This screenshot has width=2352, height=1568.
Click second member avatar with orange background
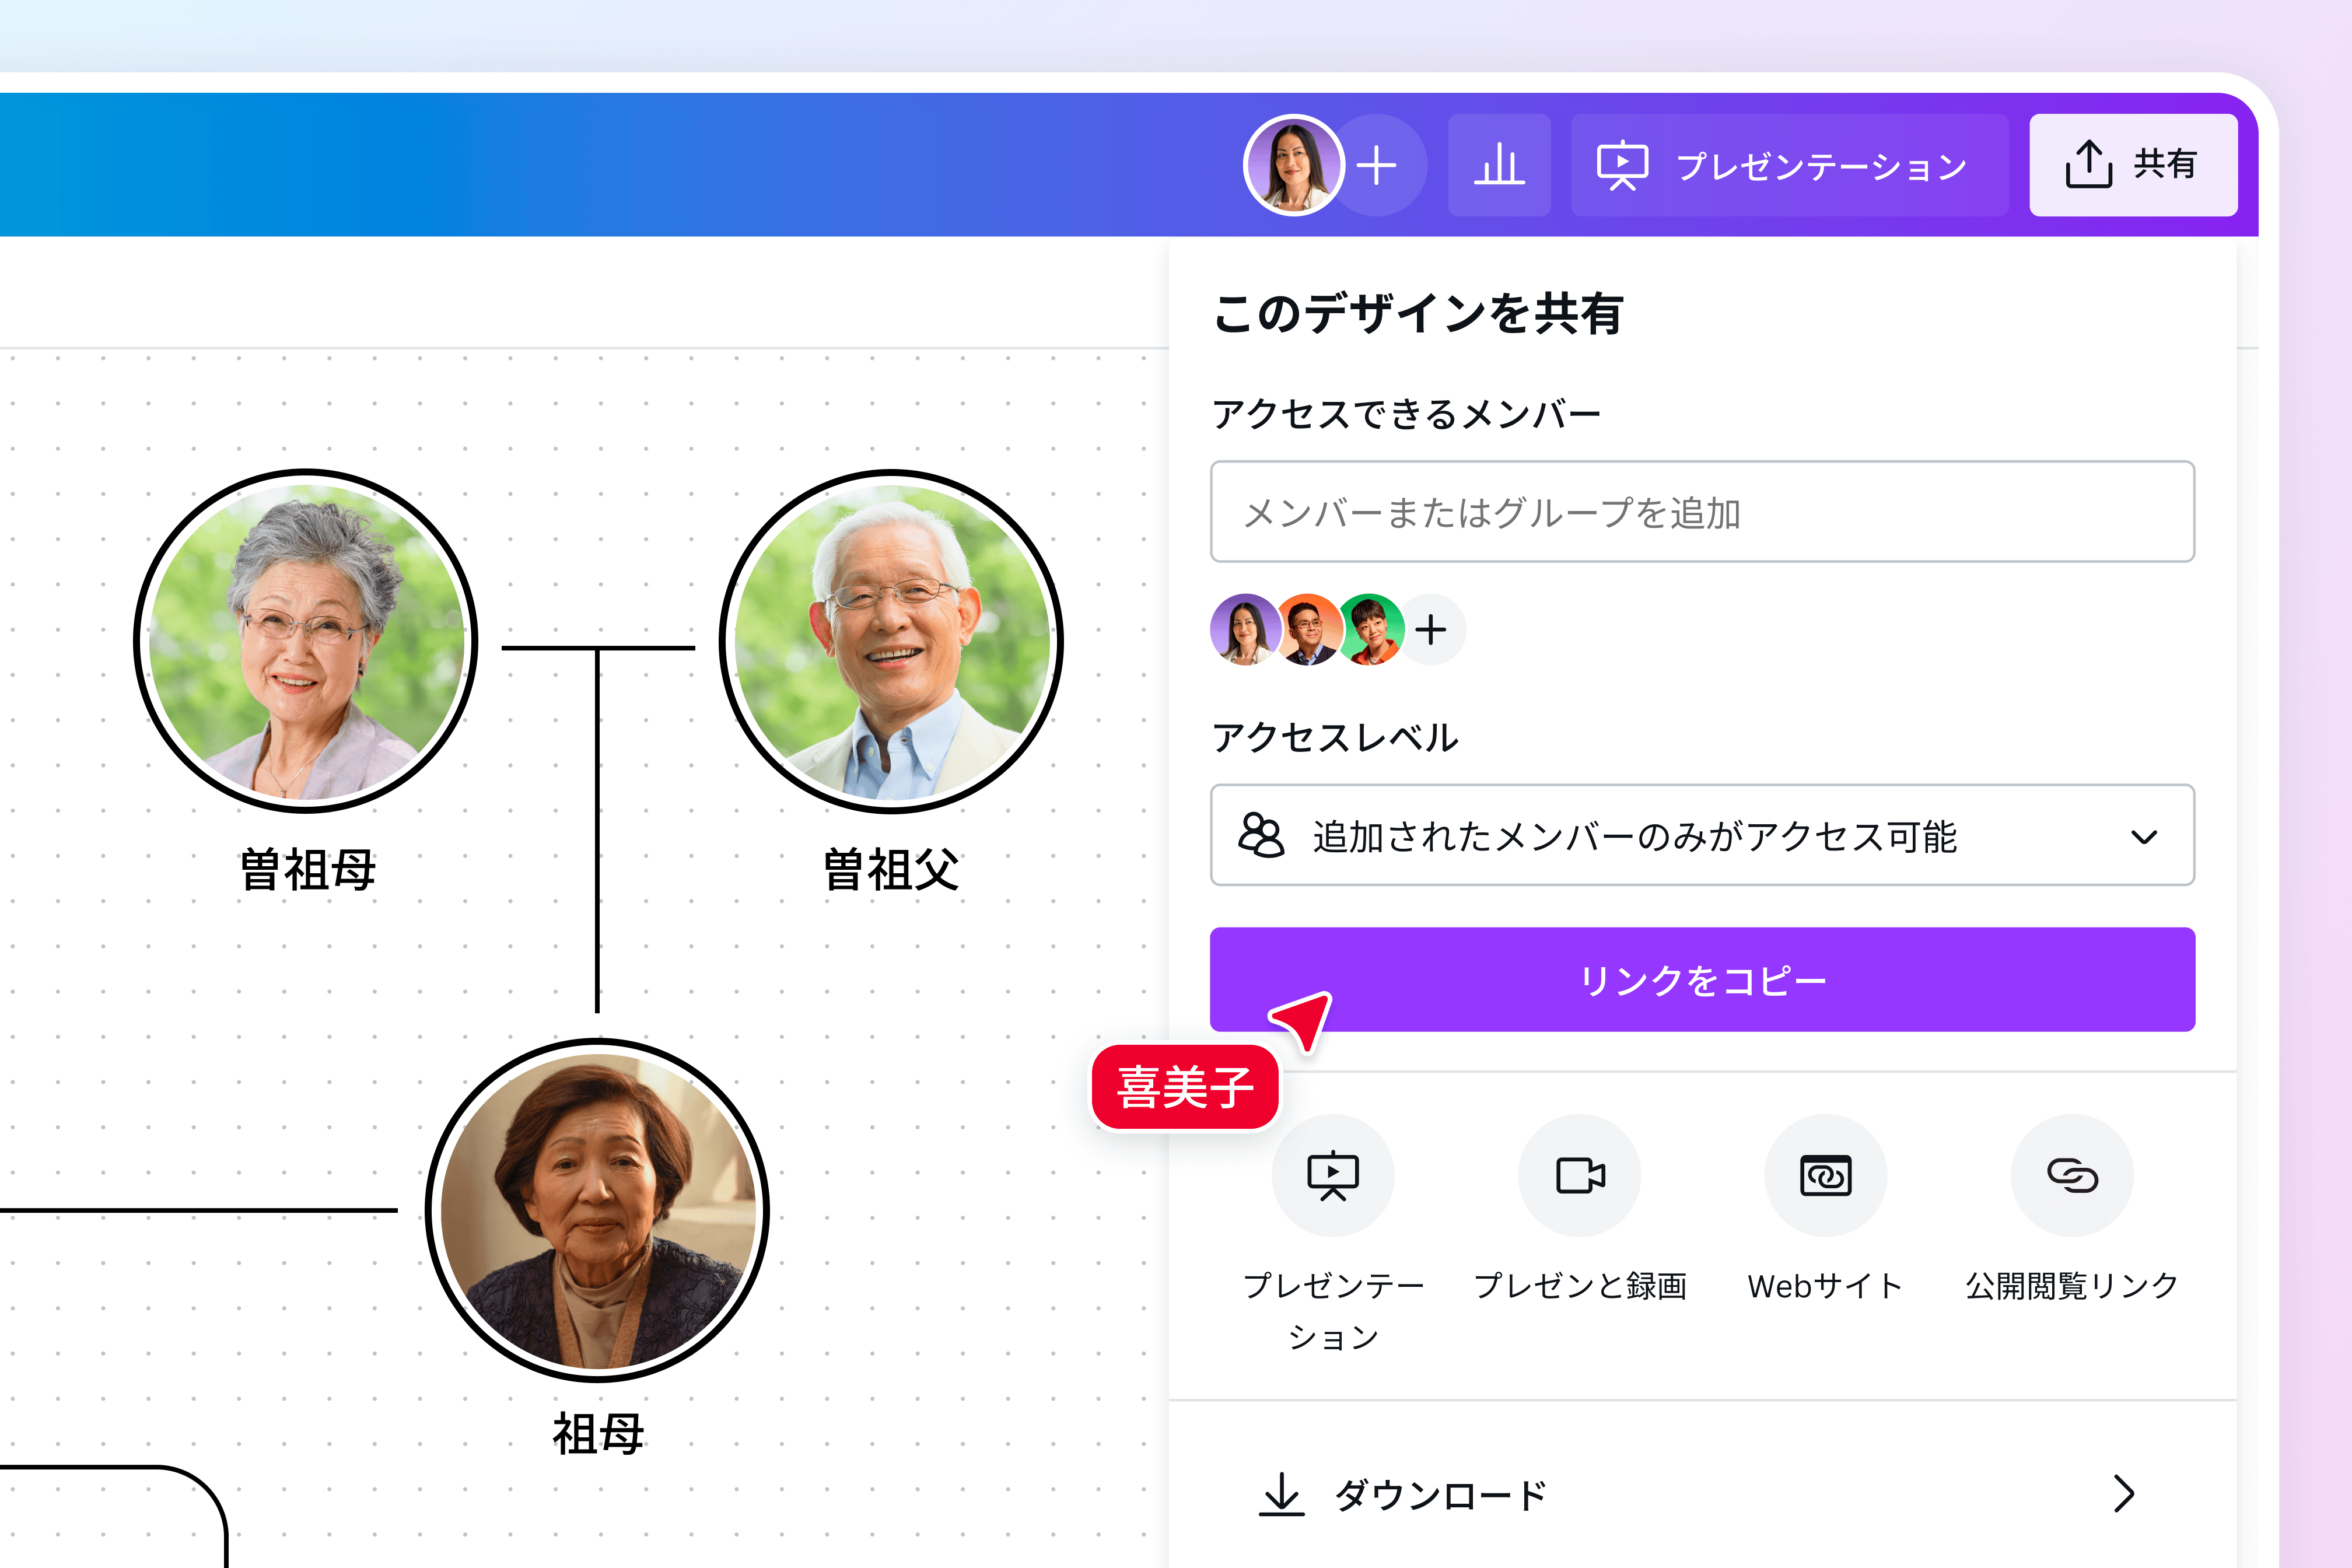(1309, 629)
